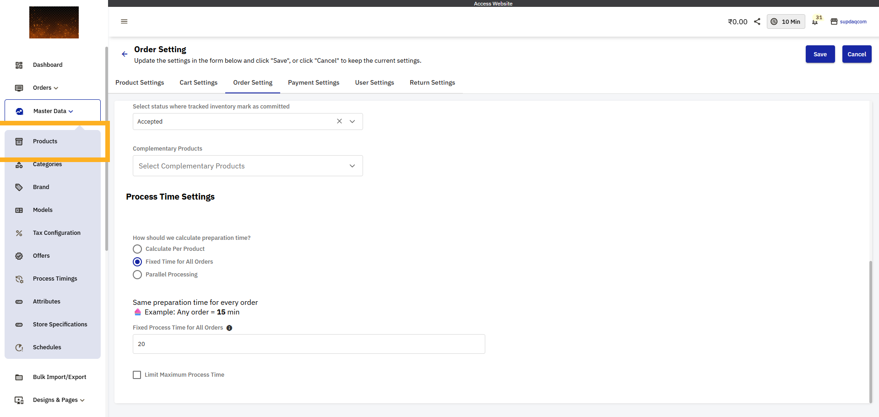Click the info icon beside Fixed Process Time
Viewport: 879px width, 417px height.
point(229,328)
